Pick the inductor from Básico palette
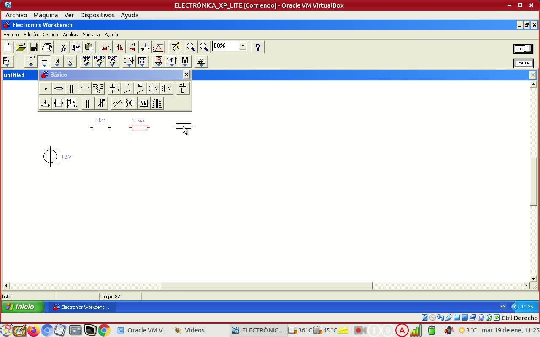Image resolution: width=540 pixels, height=337 pixels. [85, 89]
